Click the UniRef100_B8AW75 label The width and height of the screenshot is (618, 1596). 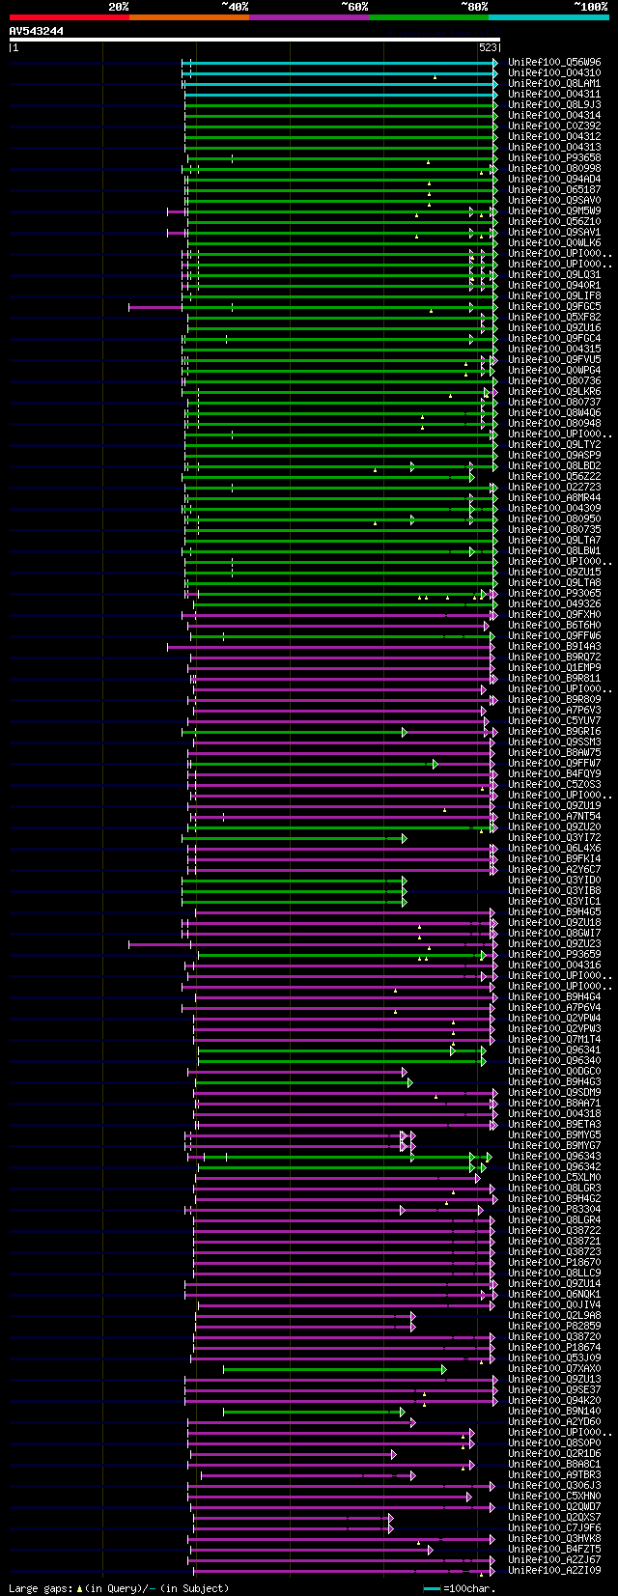(554, 752)
